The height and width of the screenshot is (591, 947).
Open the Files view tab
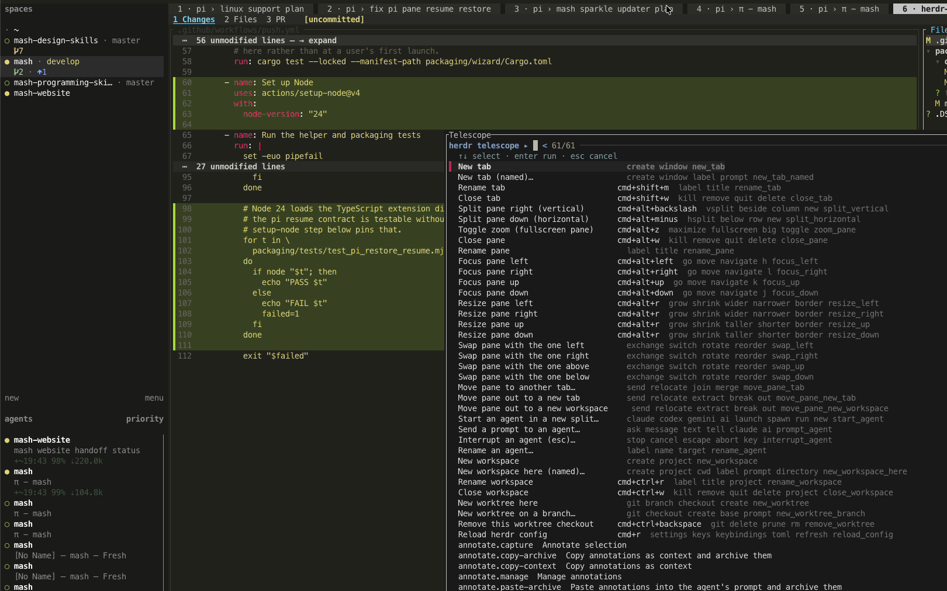point(241,19)
